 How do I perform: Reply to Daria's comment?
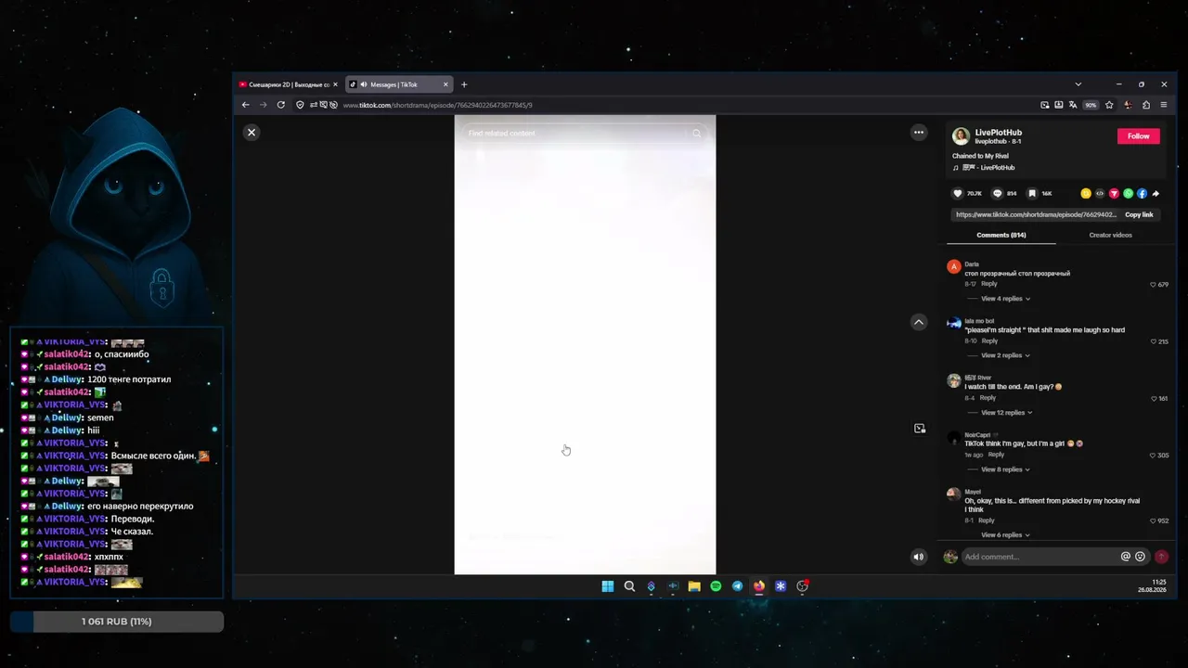[989, 284]
